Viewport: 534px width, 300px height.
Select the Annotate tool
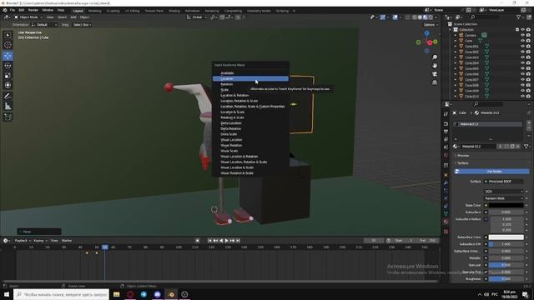8,97
